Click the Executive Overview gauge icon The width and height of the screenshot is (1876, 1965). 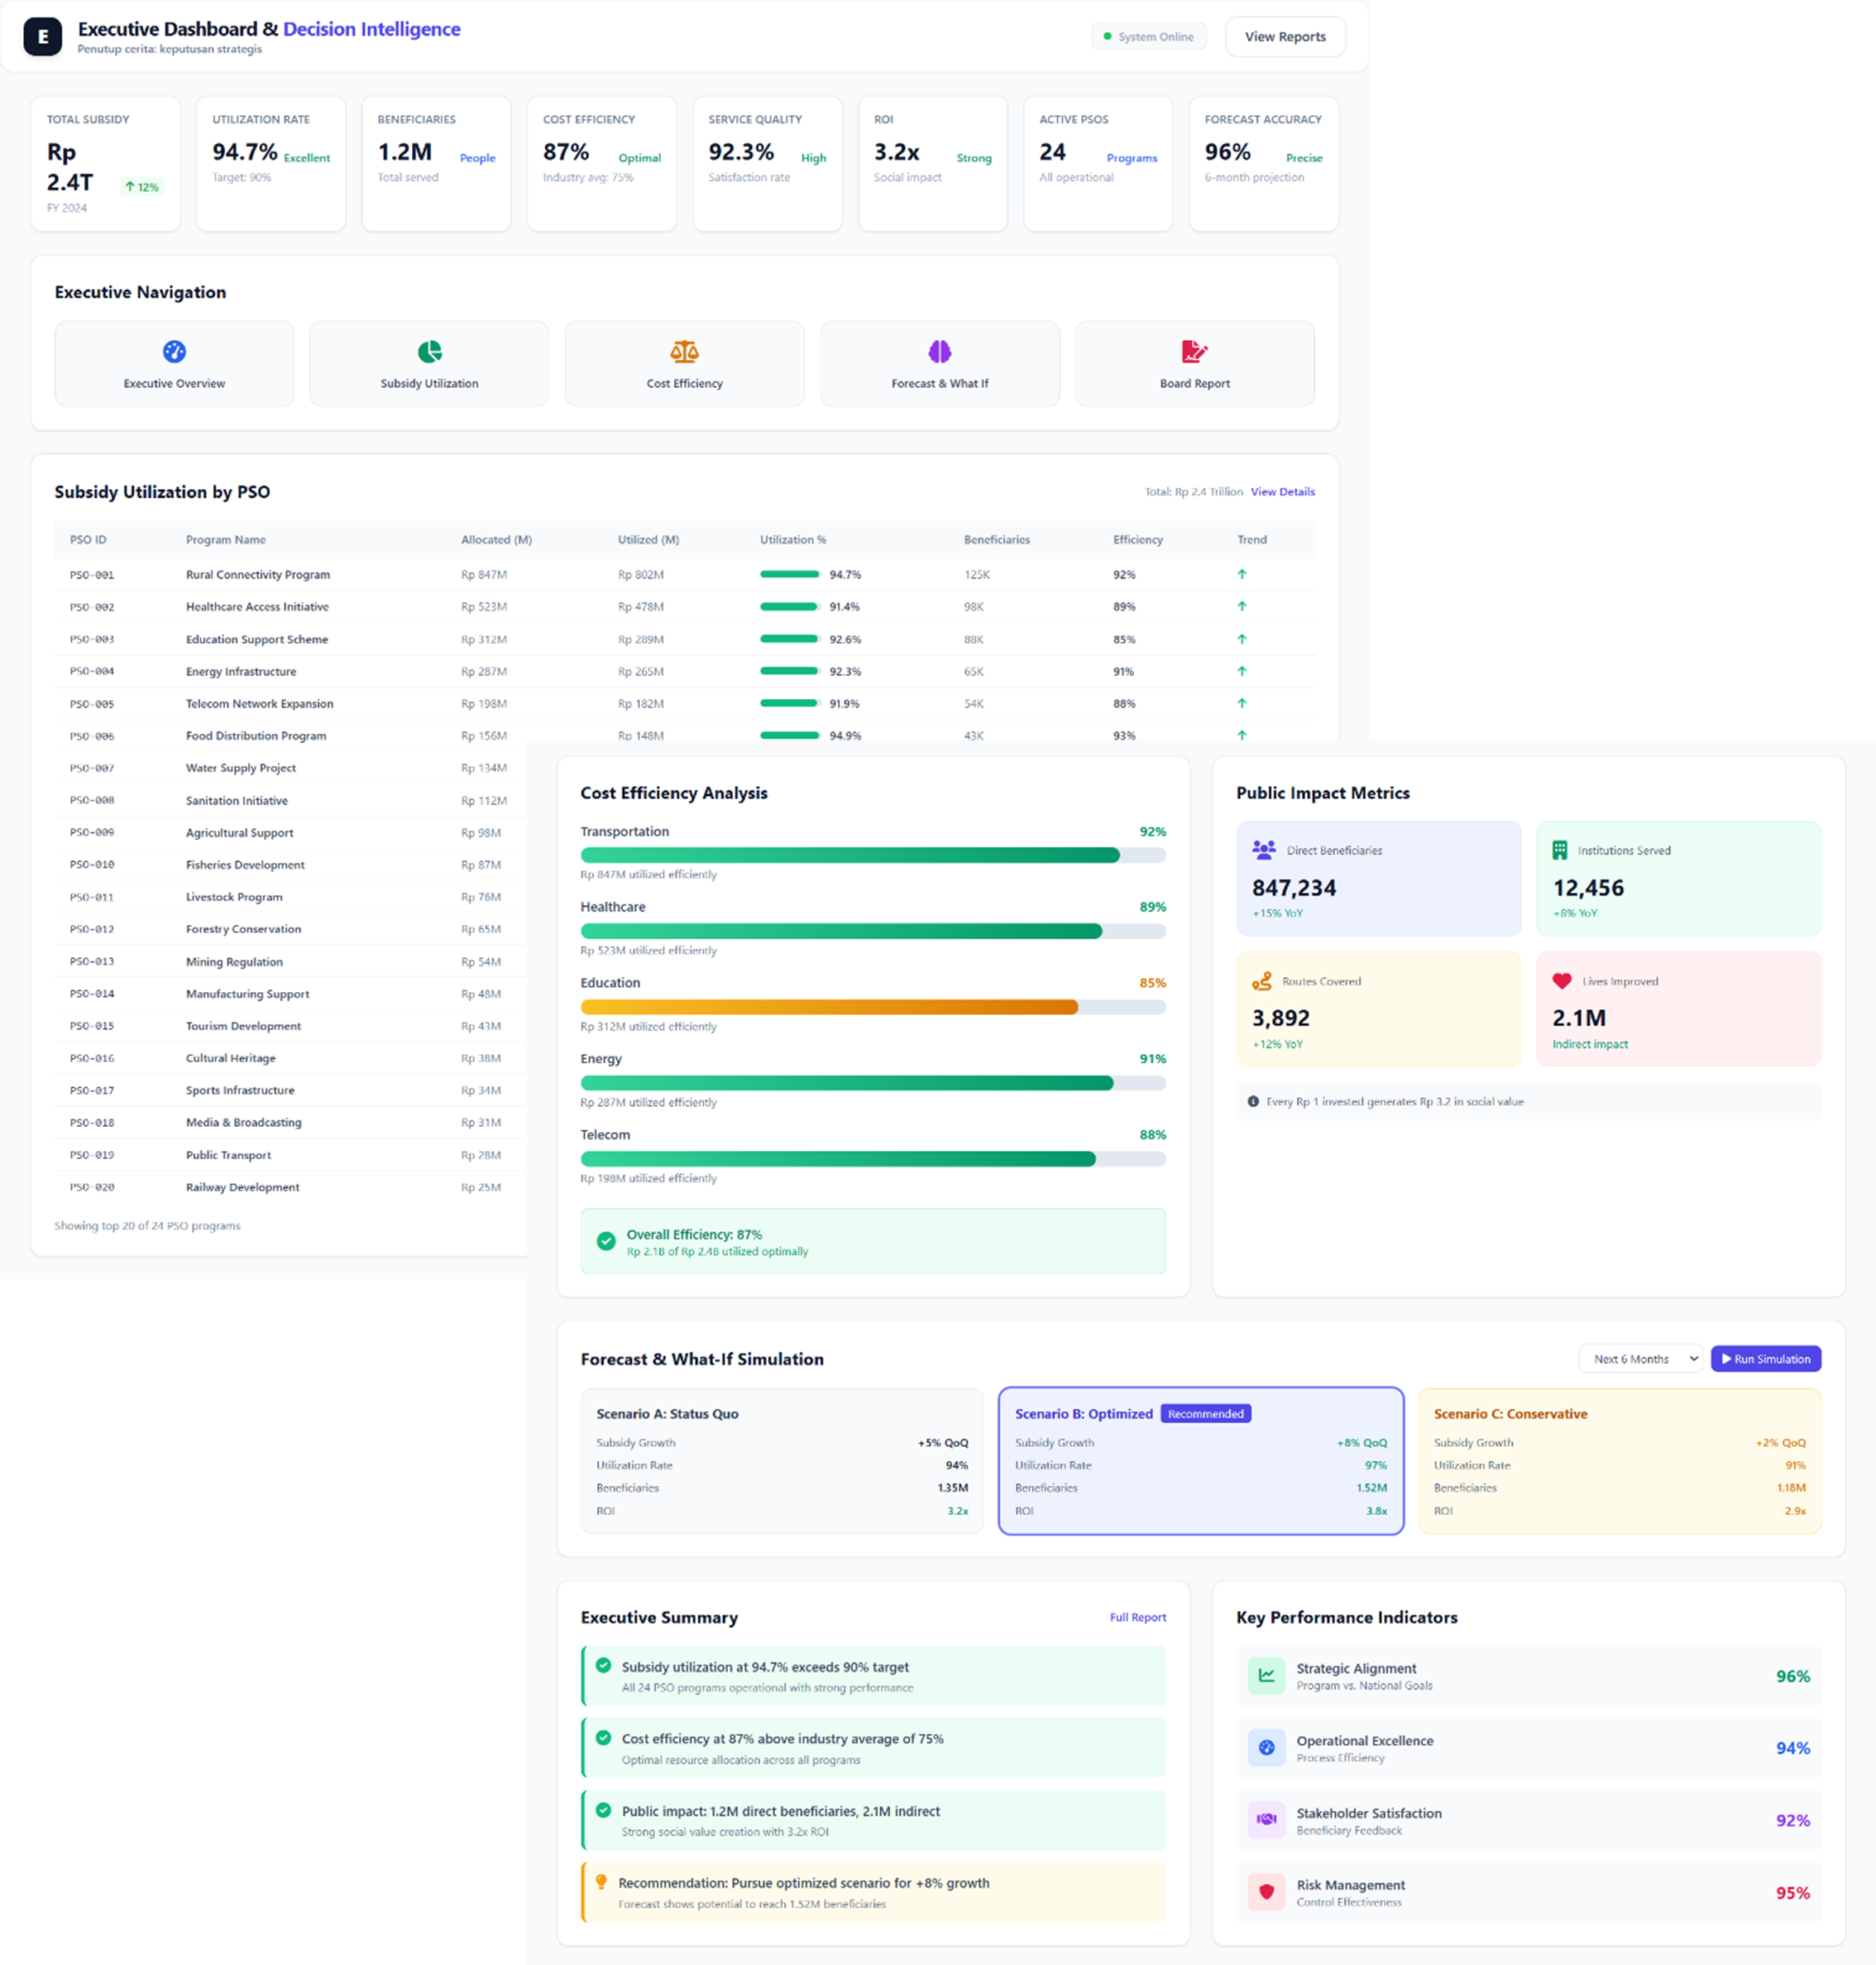click(x=174, y=351)
